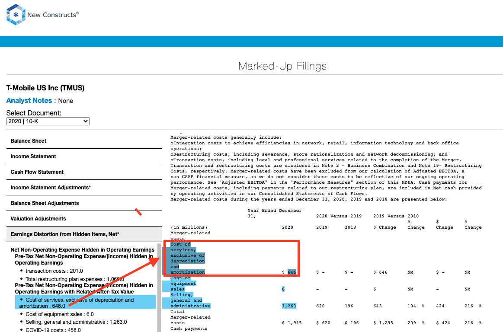Click the 196 value in SG&A 2018 column

(349, 306)
